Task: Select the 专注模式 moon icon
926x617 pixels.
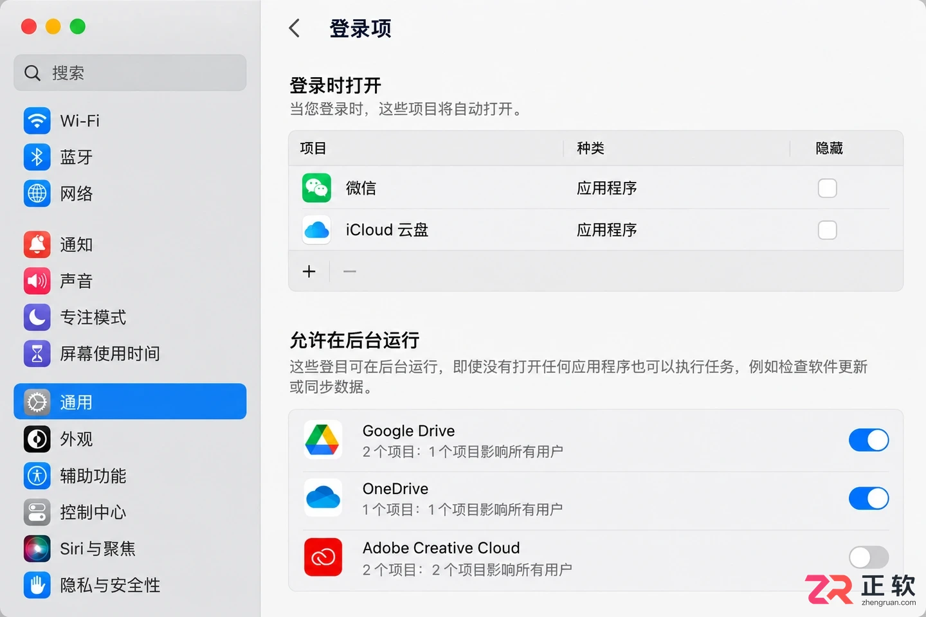Action: point(37,317)
